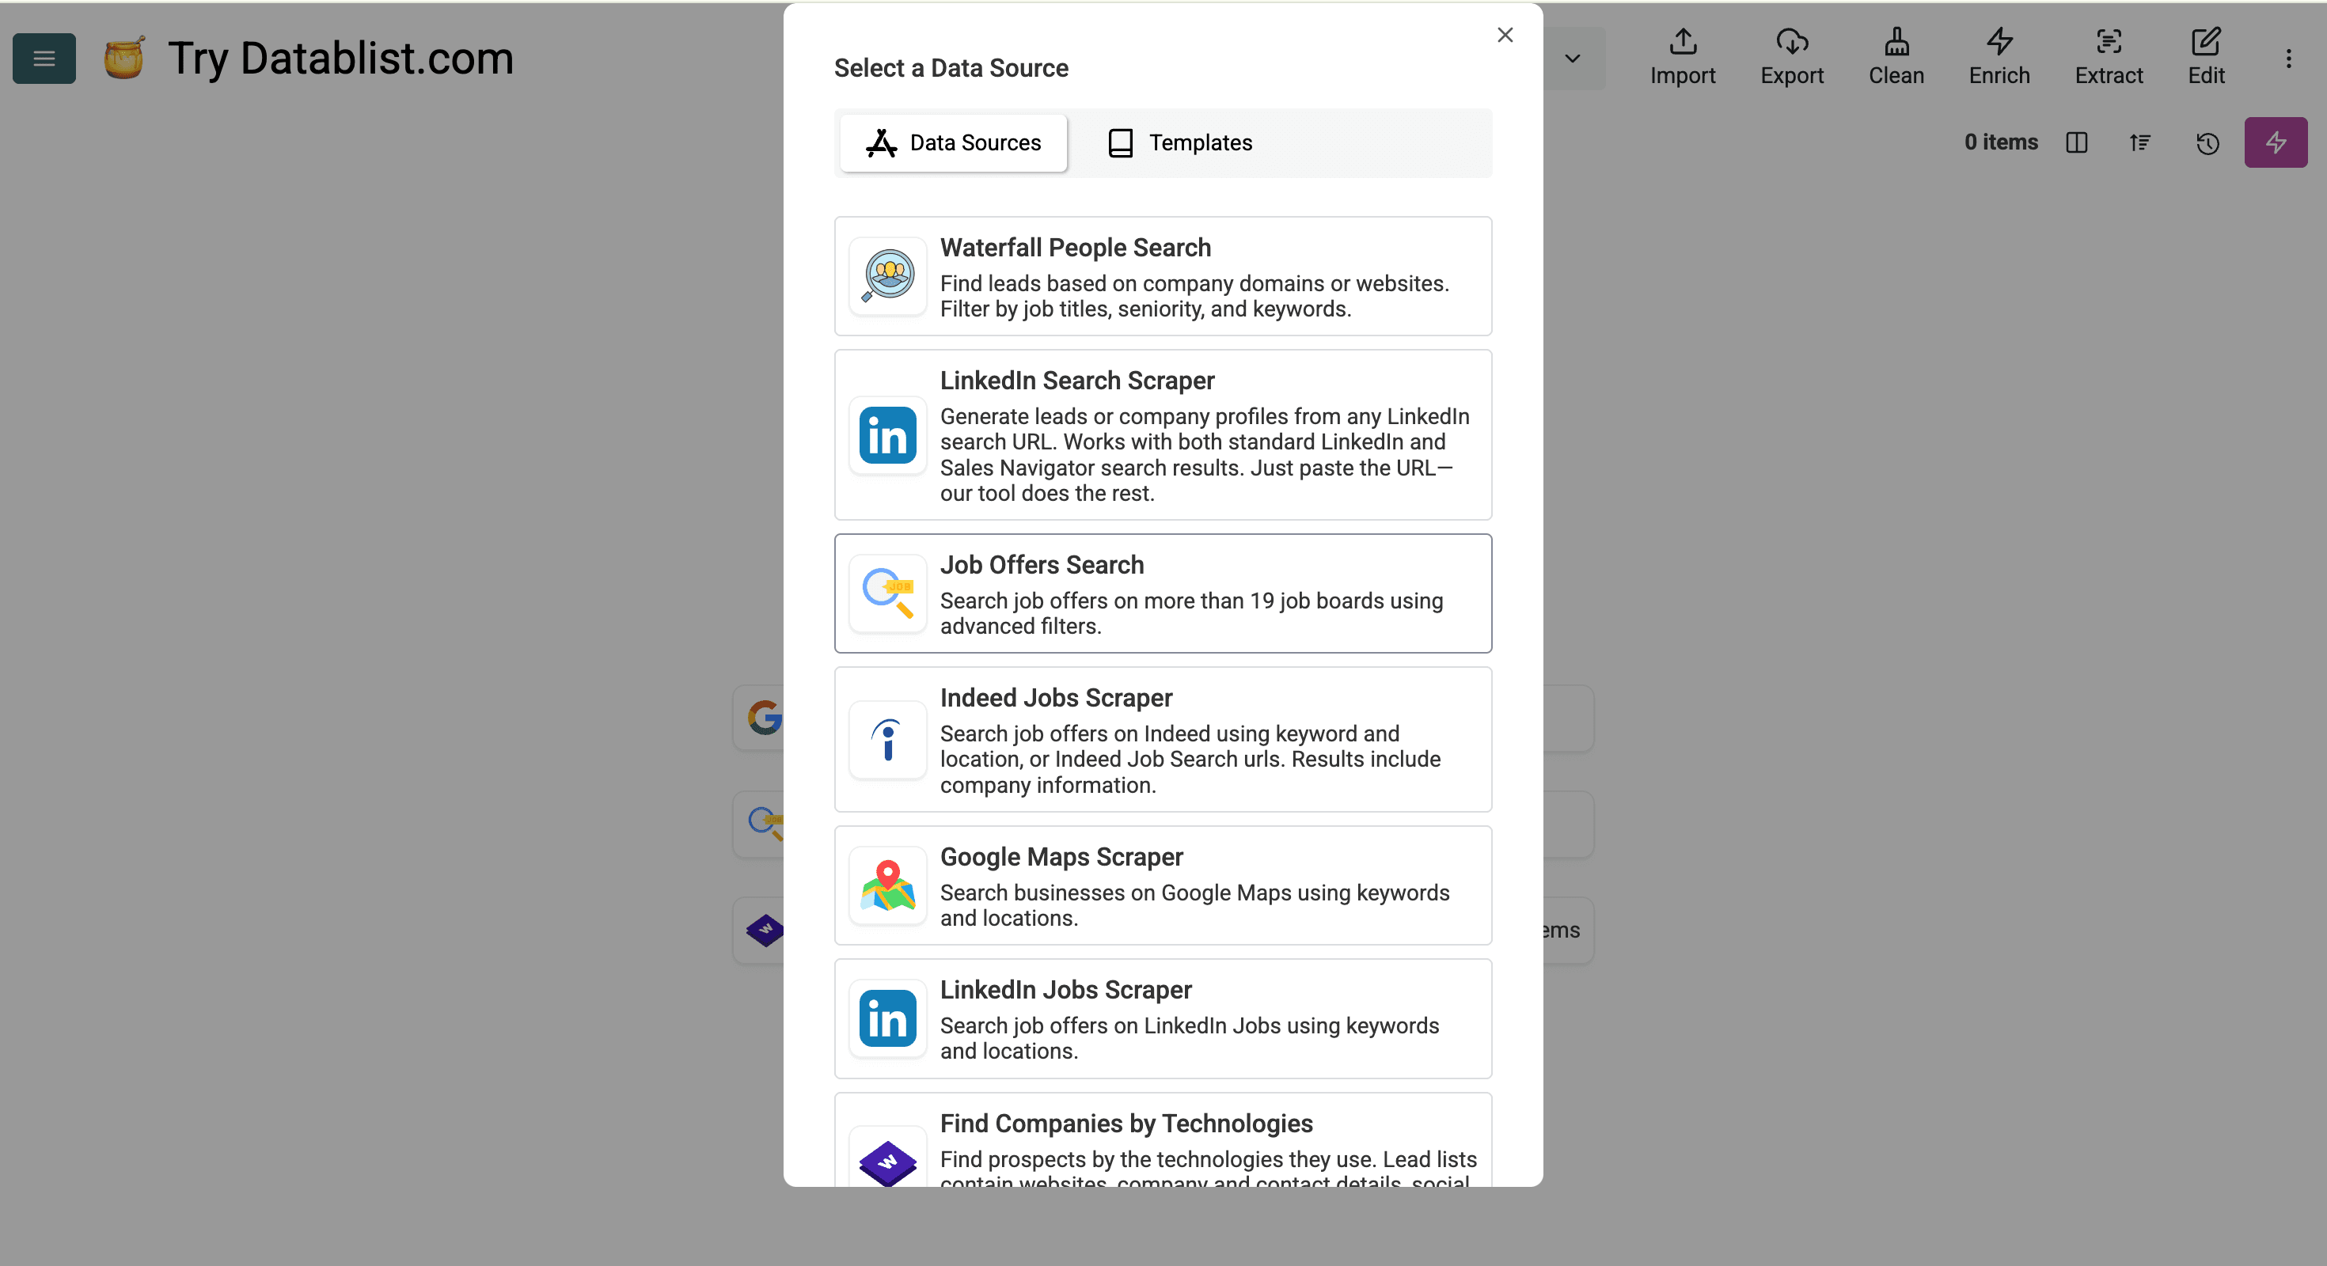Close the Select a Data Source dialog
The height and width of the screenshot is (1266, 2327).
1504,36
